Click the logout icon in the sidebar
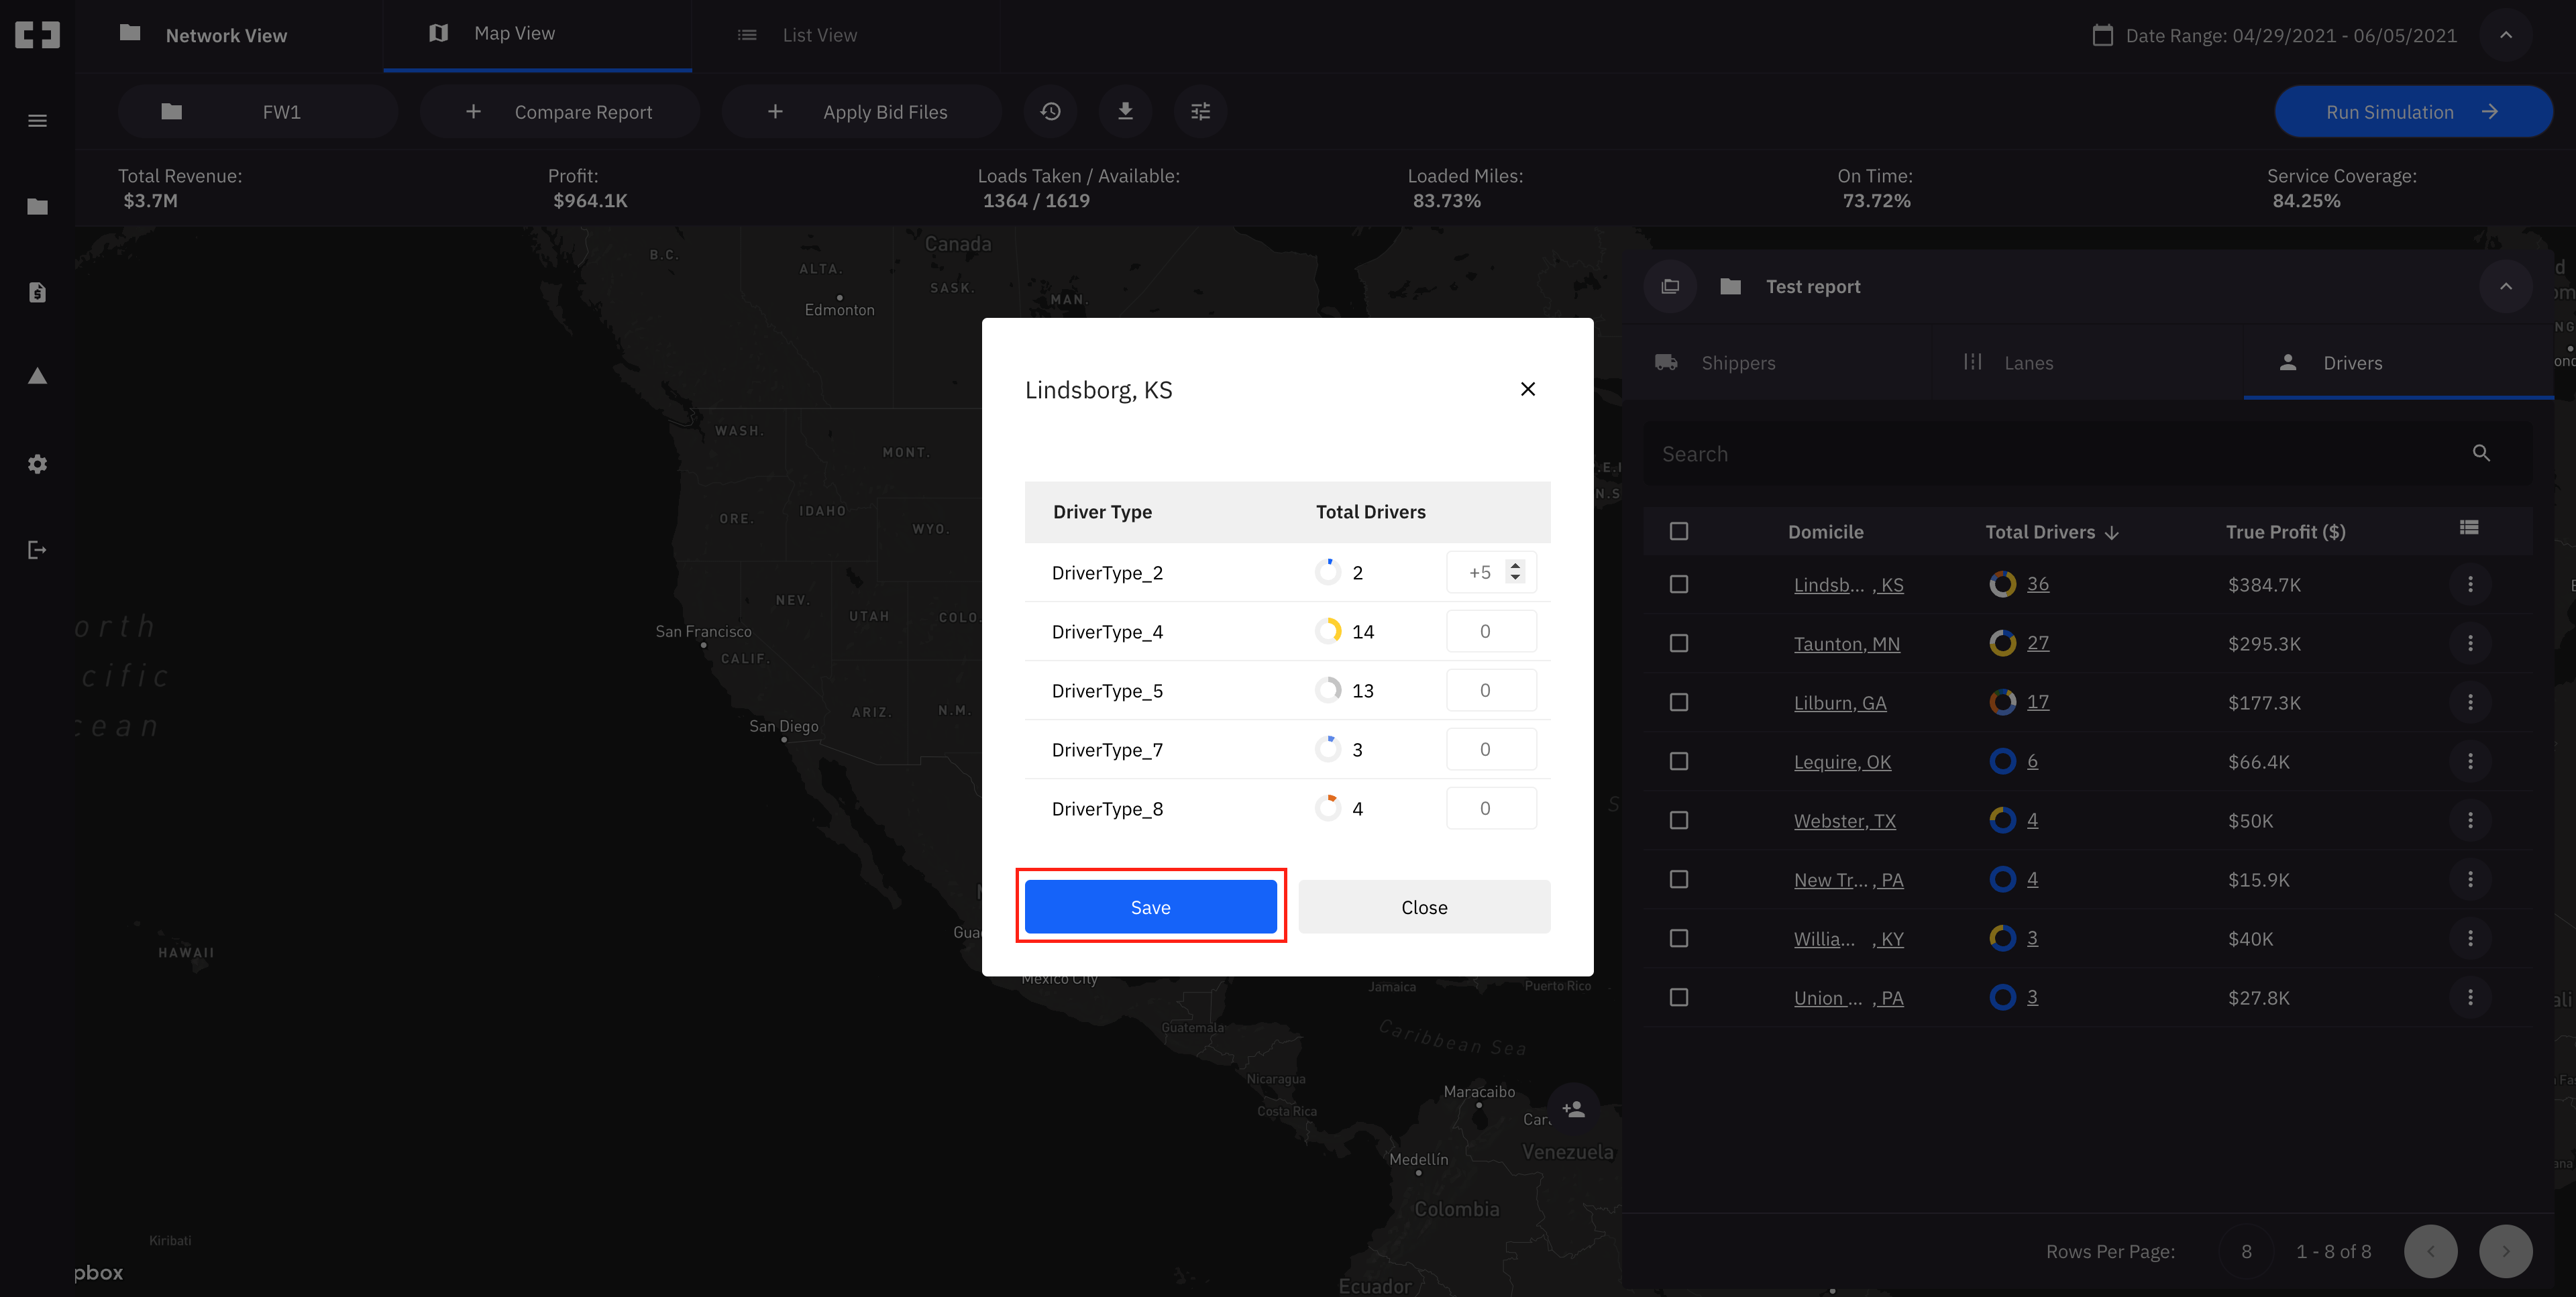The image size is (2576, 1297). [37, 549]
